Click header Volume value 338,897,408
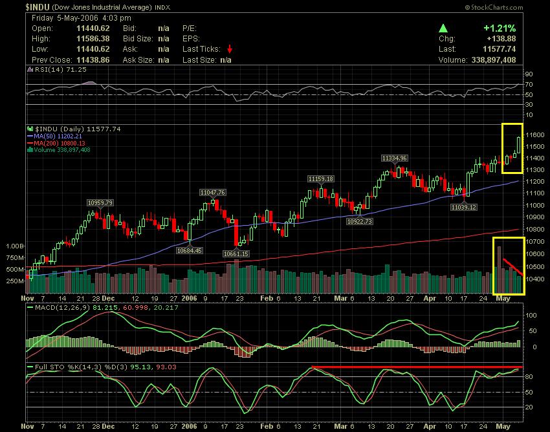 tap(494, 60)
